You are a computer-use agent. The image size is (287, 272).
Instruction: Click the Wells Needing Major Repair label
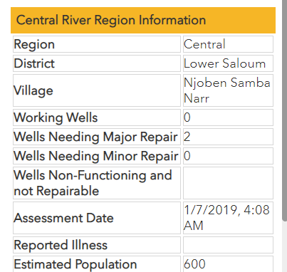tap(97, 137)
